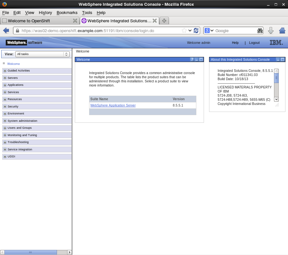Viewport: 288px width, 255px height.
Task: Click the Welcome admin text
Action: [x=199, y=43]
